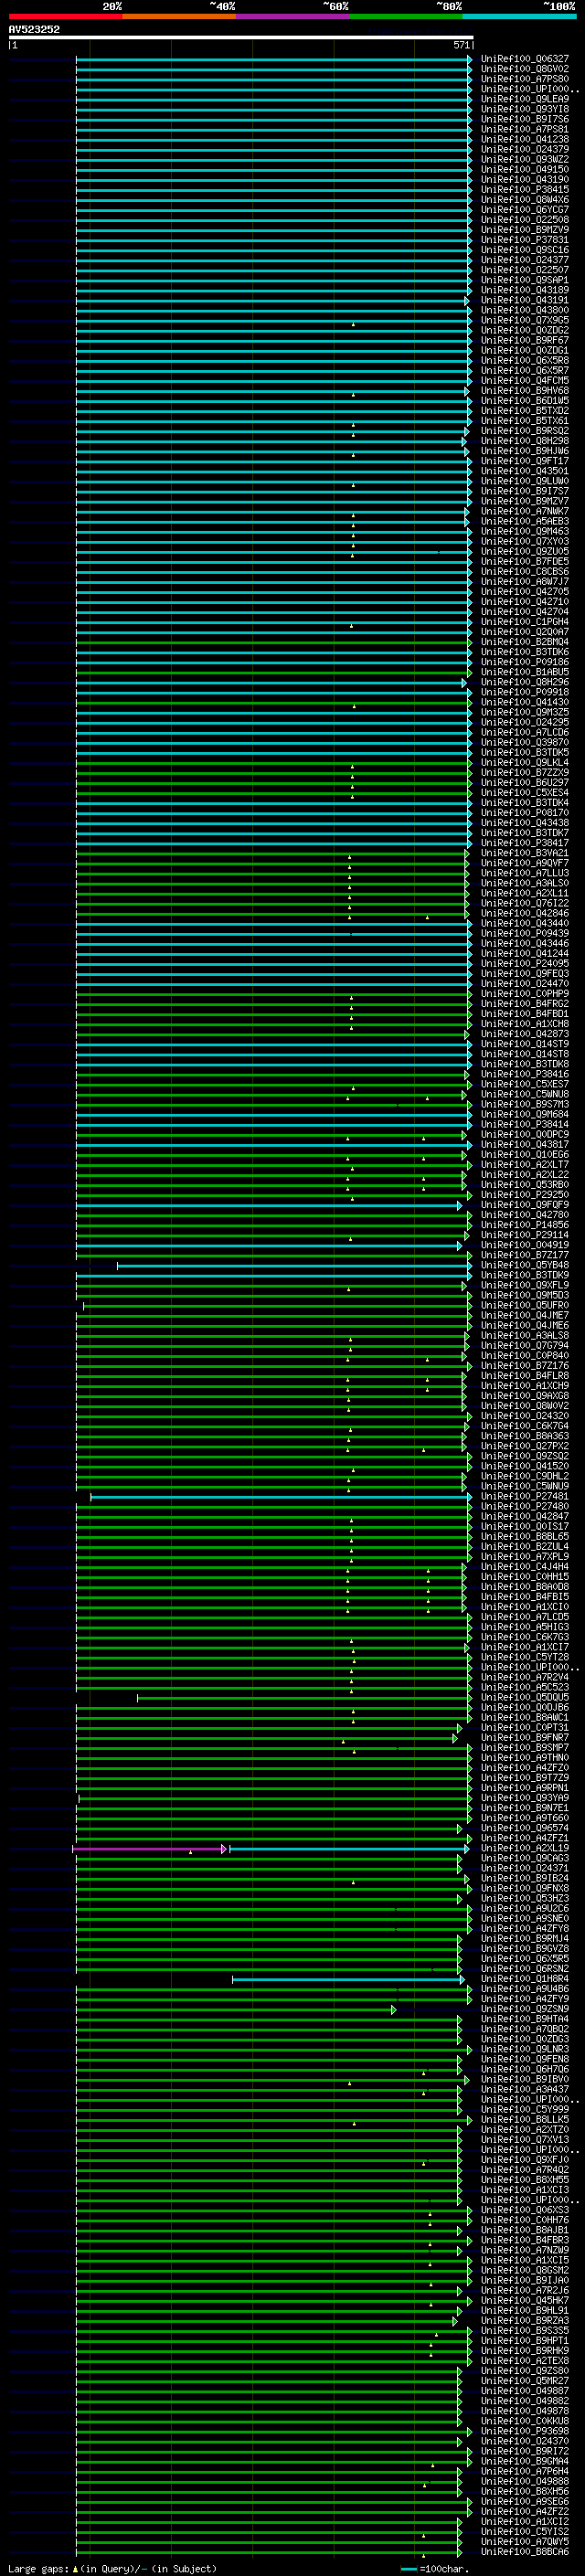
Task: Select hit label UniRef100_B9RF67
Action: tap(525, 340)
